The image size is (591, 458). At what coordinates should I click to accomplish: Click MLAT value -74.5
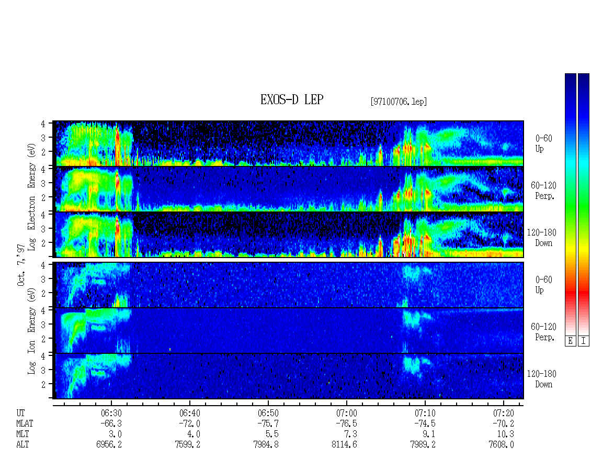click(x=425, y=423)
